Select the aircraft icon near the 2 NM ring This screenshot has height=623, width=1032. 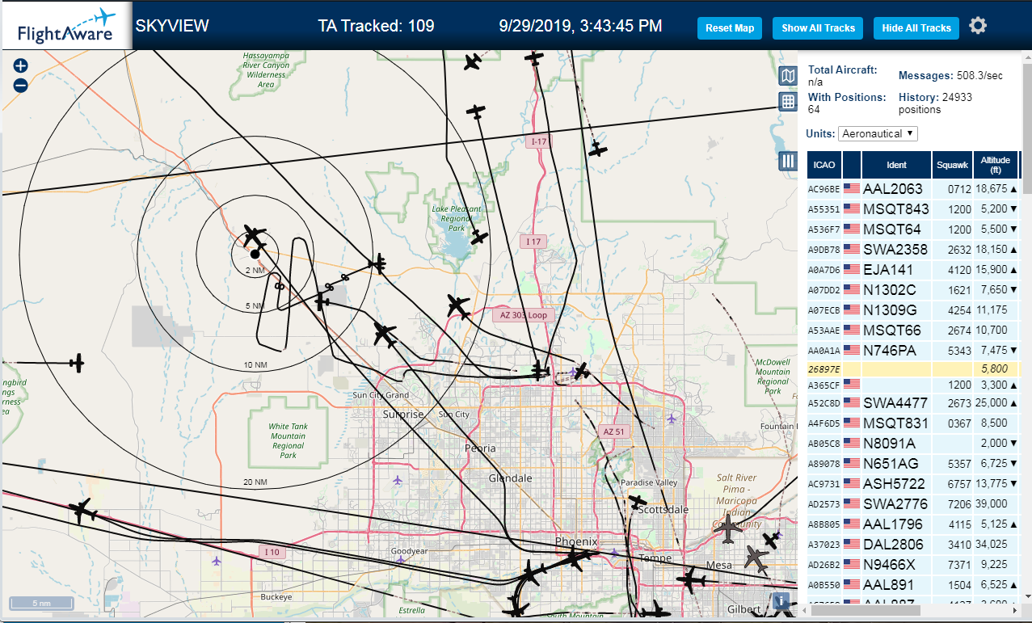pos(255,237)
